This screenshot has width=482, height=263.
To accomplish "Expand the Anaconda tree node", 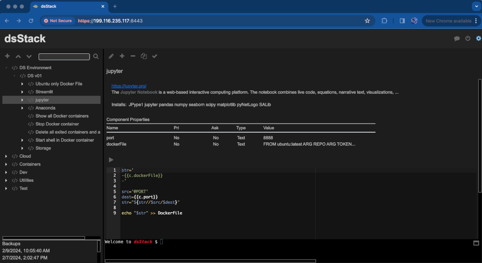I will 22,108.
